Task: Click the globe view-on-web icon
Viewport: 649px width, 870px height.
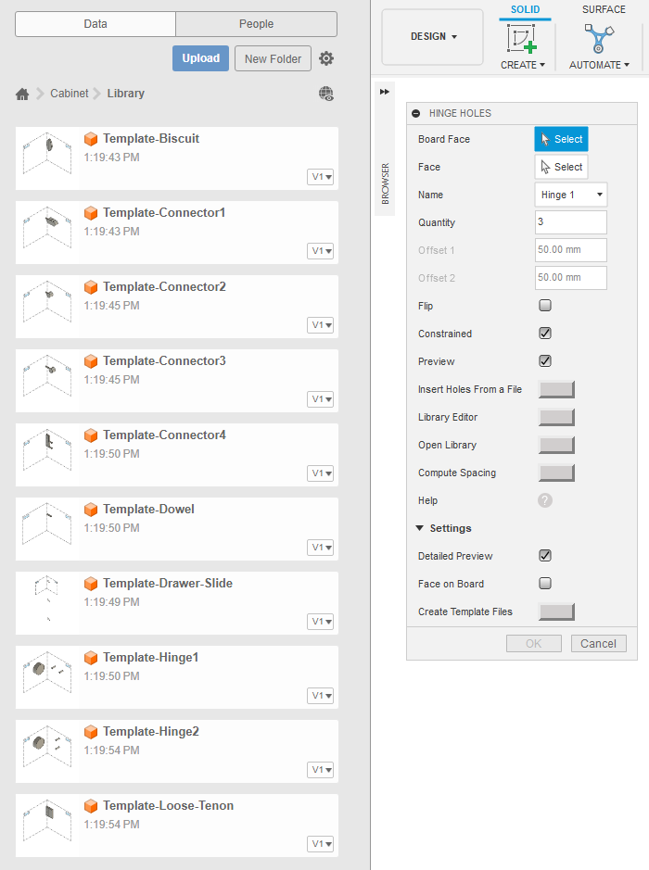Action: (x=325, y=94)
